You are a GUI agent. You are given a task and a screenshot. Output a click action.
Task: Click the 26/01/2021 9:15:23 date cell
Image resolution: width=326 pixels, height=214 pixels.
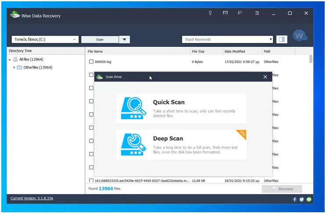[242, 181]
